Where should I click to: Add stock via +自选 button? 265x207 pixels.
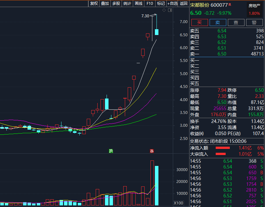tap(172, 4)
